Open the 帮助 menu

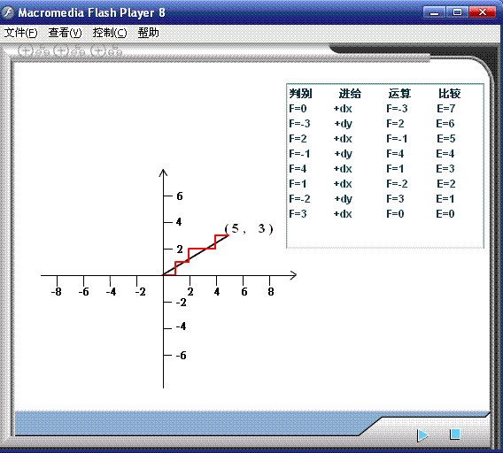click(x=148, y=33)
